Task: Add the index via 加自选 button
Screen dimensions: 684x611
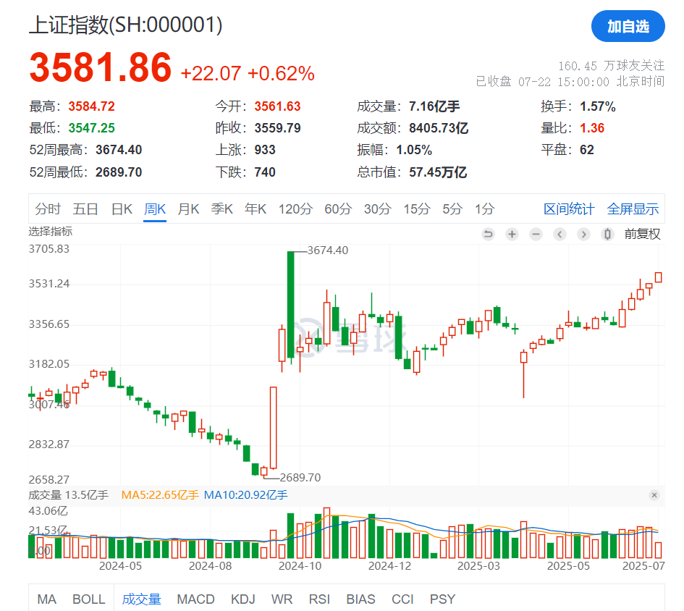Action: pos(628,26)
